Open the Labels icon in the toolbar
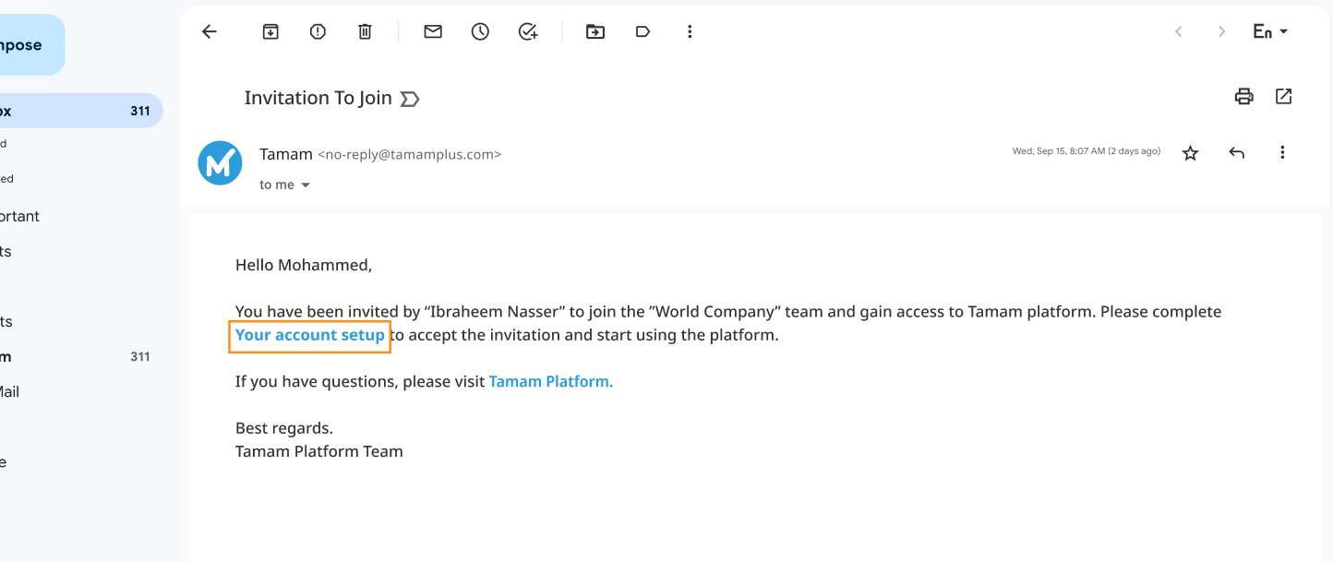 coord(642,31)
